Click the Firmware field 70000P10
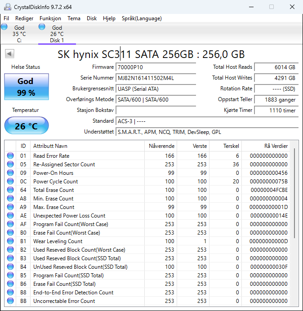Image resolution: width=303 pixels, height=311 pixels. point(156,67)
